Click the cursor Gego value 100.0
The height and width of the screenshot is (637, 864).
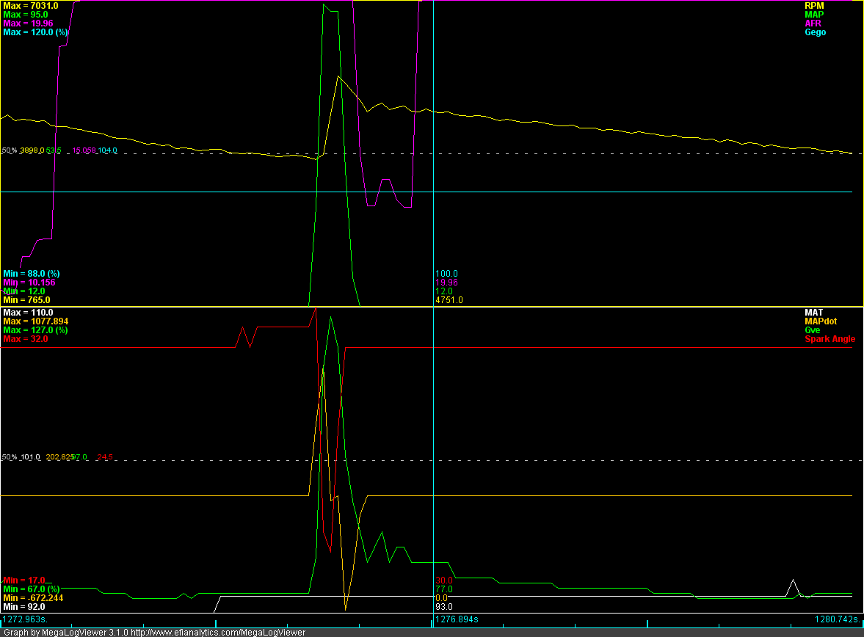point(446,274)
